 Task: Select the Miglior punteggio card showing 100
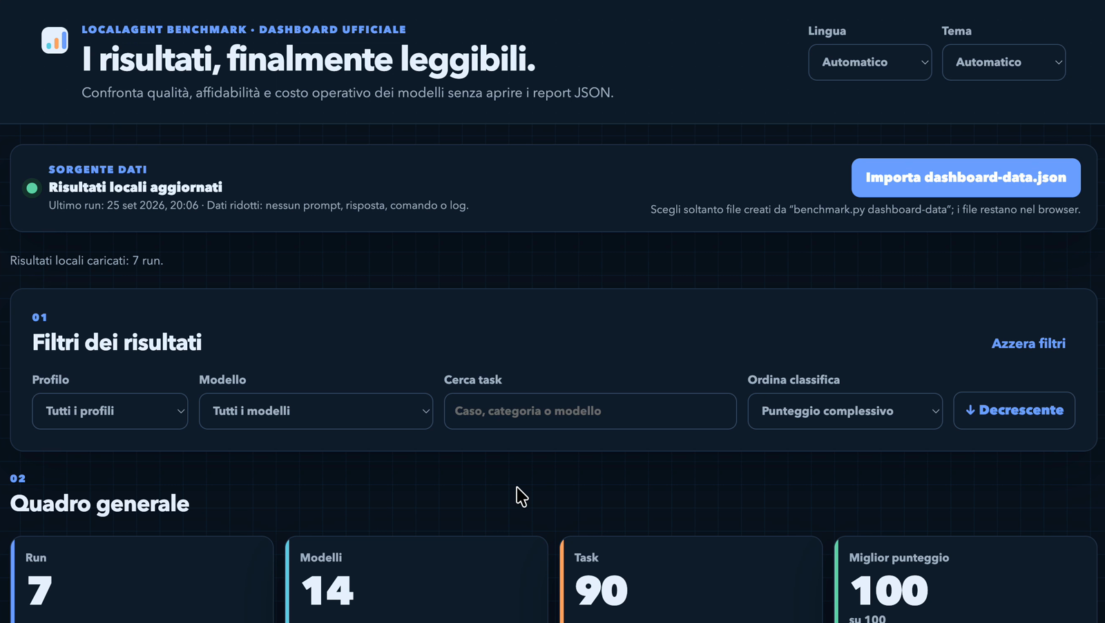[x=965, y=580]
